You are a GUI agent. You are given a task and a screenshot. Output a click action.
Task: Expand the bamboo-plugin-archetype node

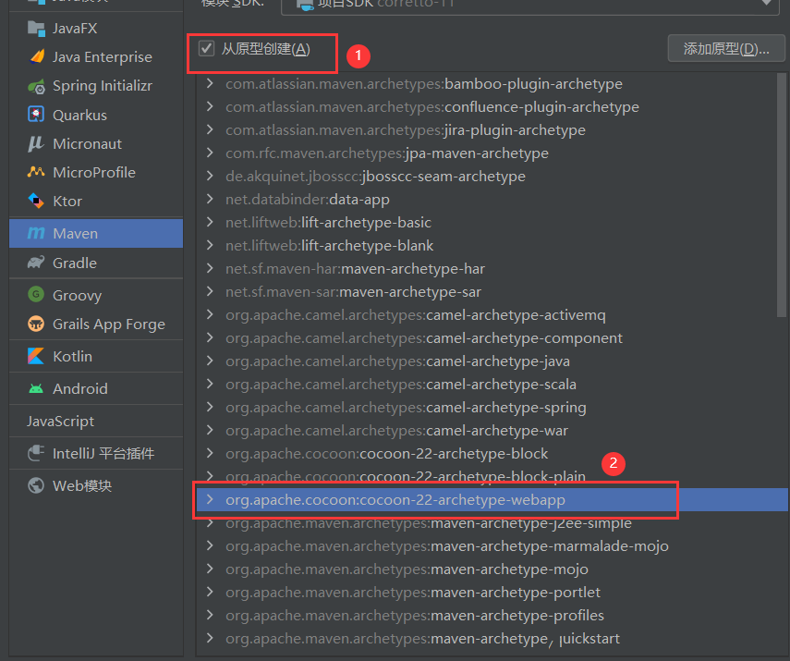[210, 84]
